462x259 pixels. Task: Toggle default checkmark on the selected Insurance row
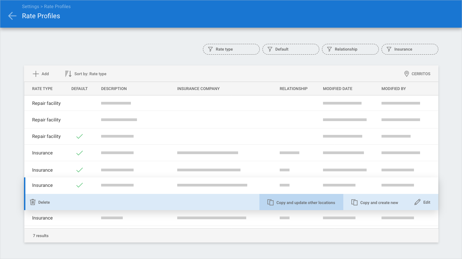pyautogui.click(x=79, y=185)
